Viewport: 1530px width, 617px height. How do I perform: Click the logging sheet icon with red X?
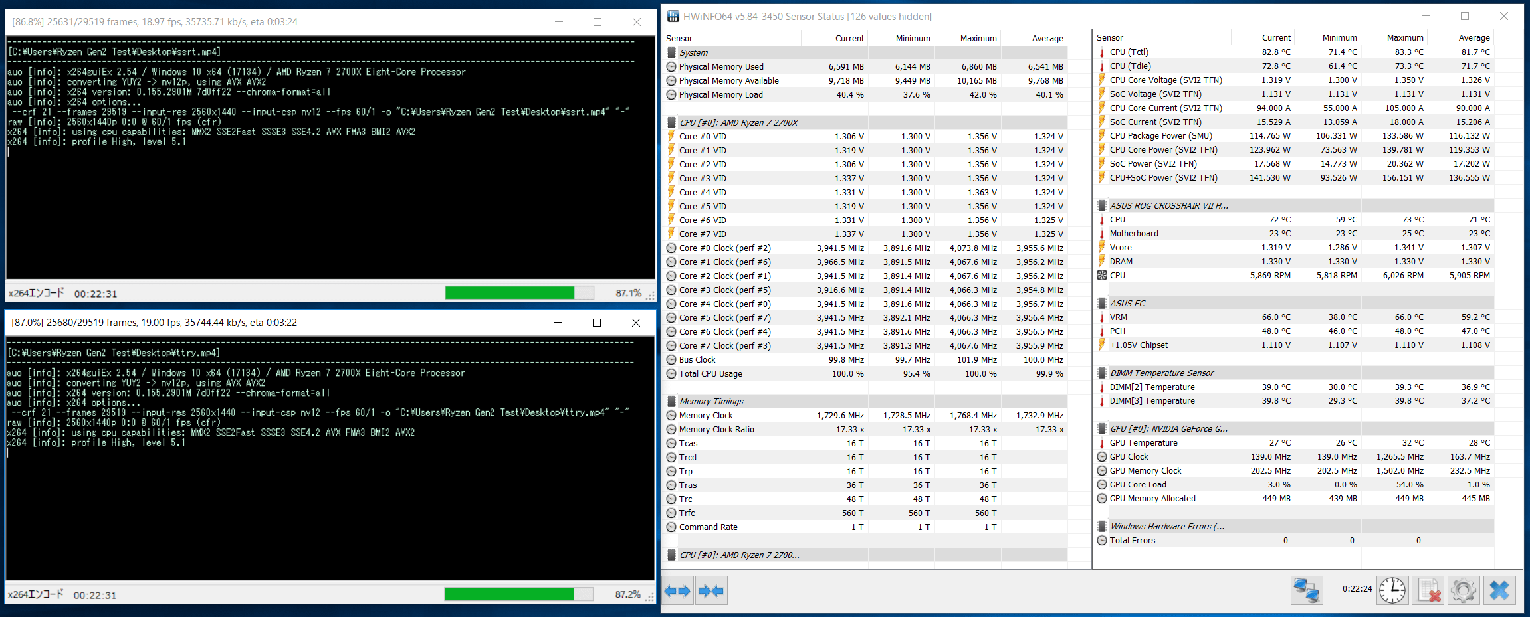[x=1428, y=590]
